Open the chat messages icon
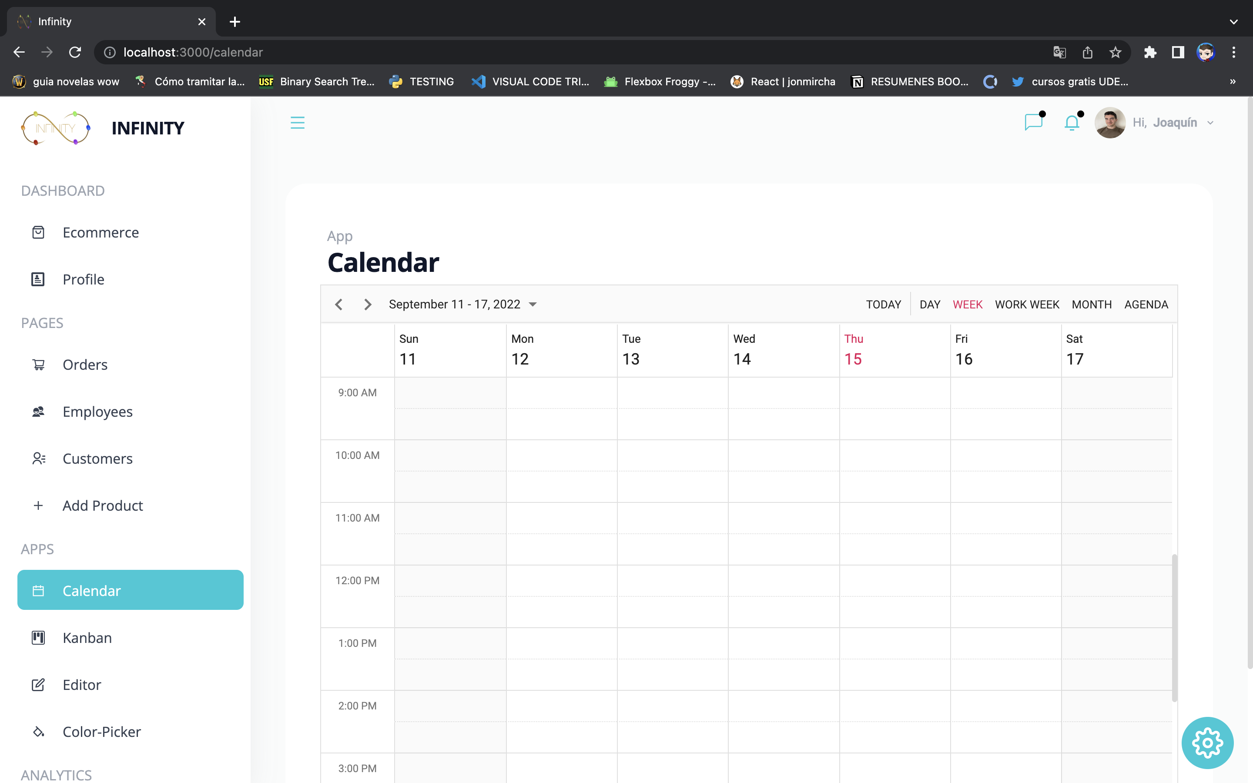Screen dimensions: 1253x783 click(x=1034, y=122)
